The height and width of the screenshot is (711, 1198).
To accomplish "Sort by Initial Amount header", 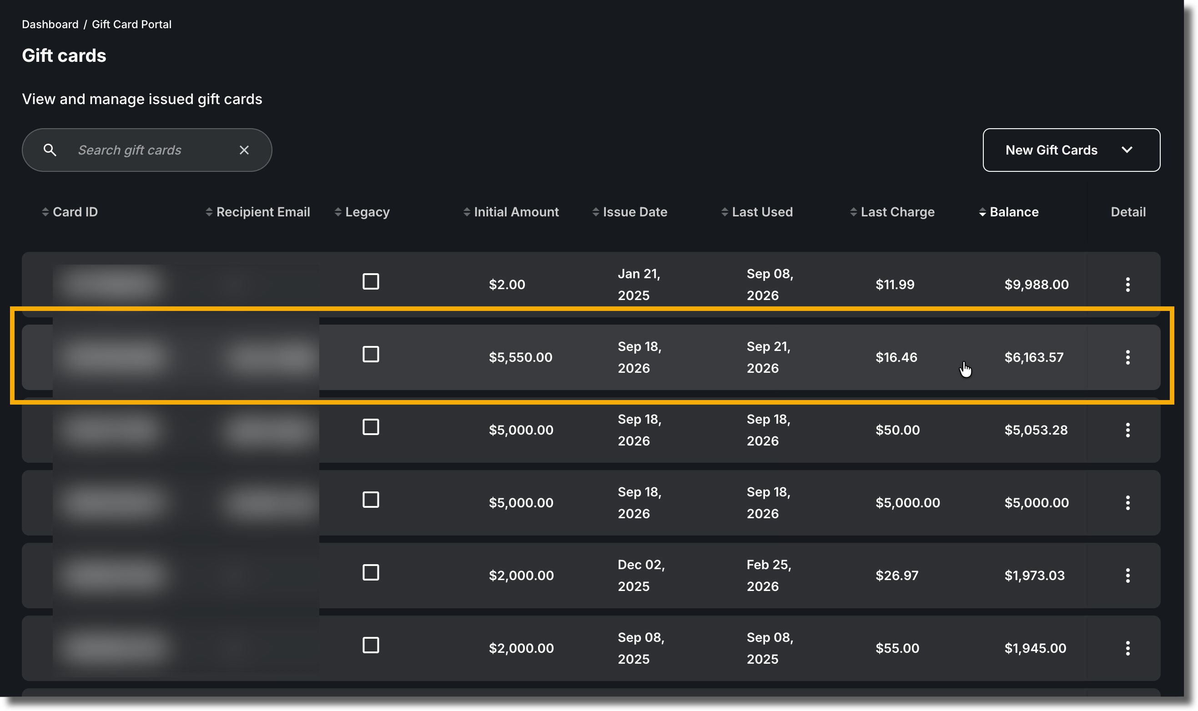I will tap(511, 212).
